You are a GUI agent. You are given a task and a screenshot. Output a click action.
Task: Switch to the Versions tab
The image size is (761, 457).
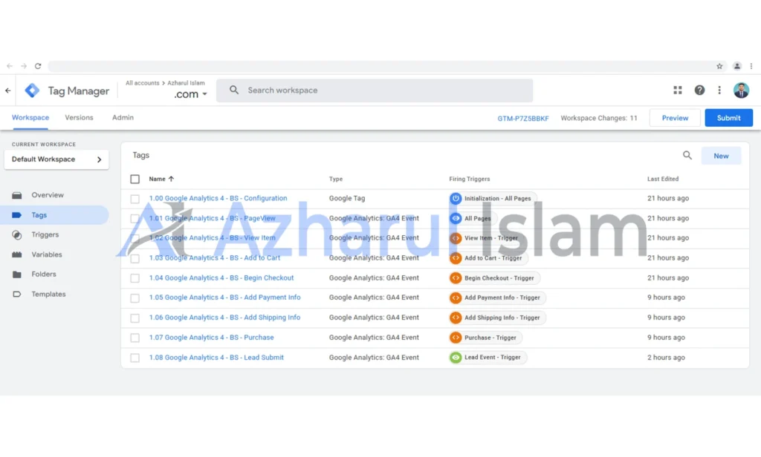coord(79,118)
